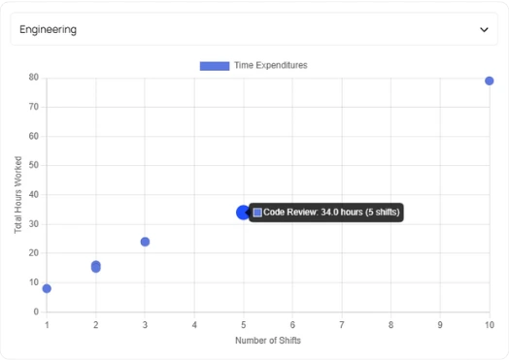Click the y-axis tick label 80

34,78
